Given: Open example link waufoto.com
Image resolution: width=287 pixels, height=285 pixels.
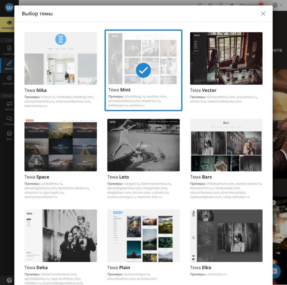Looking at the screenshot, I should click(156, 97).
